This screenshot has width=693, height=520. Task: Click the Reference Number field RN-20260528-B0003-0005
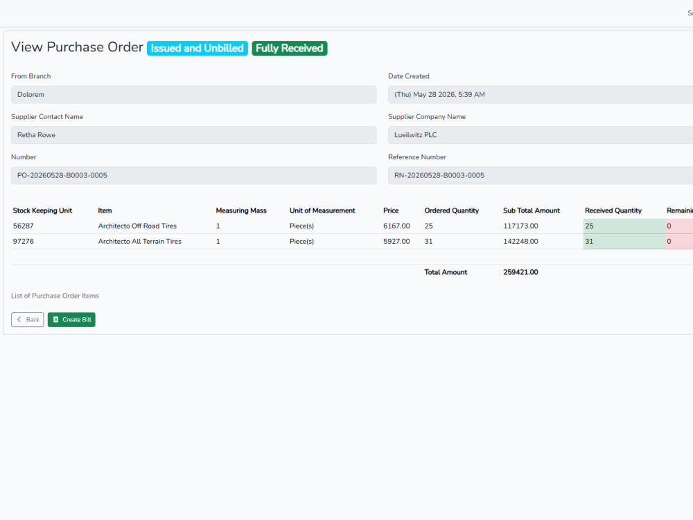541,175
